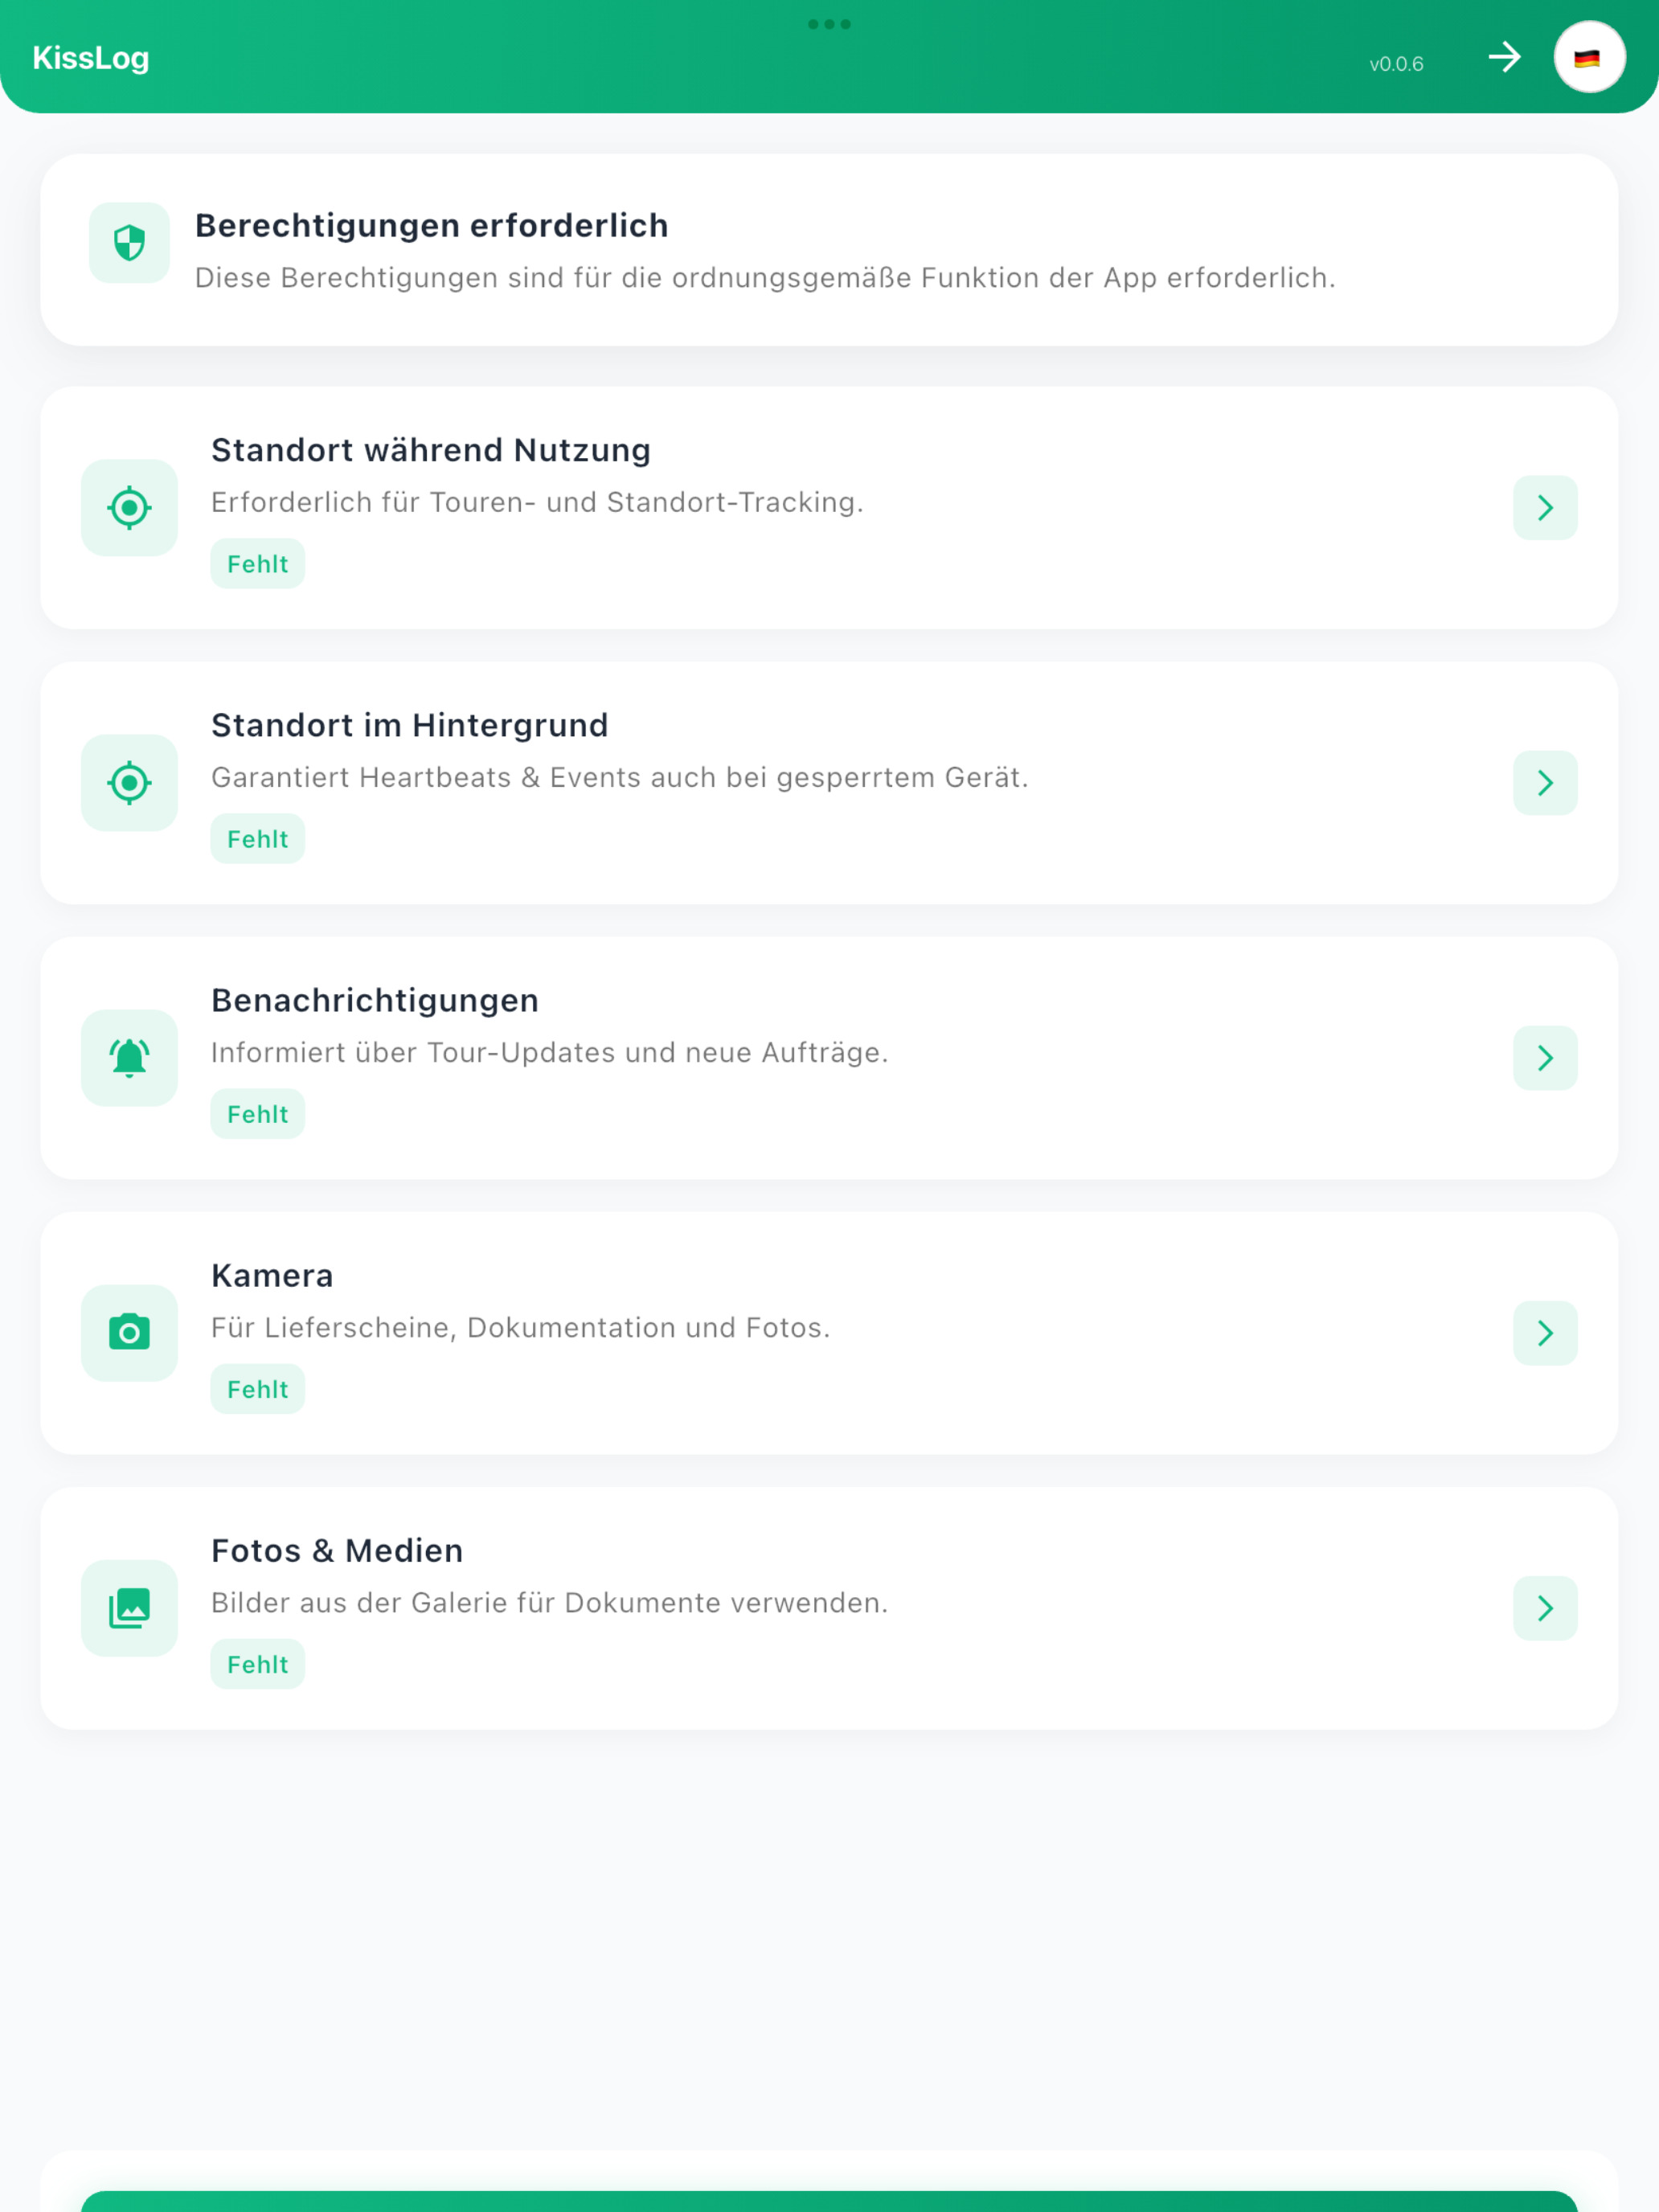Click the green button at screen bottom
This screenshot has width=1659, height=2212.
pyautogui.click(x=829, y=2201)
